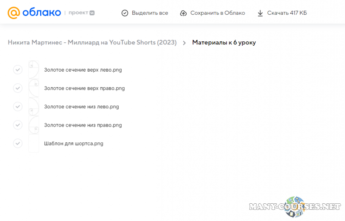Click the checkmark circle icon beside Выделить все
The image size is (345, 221).
(125, 13)
